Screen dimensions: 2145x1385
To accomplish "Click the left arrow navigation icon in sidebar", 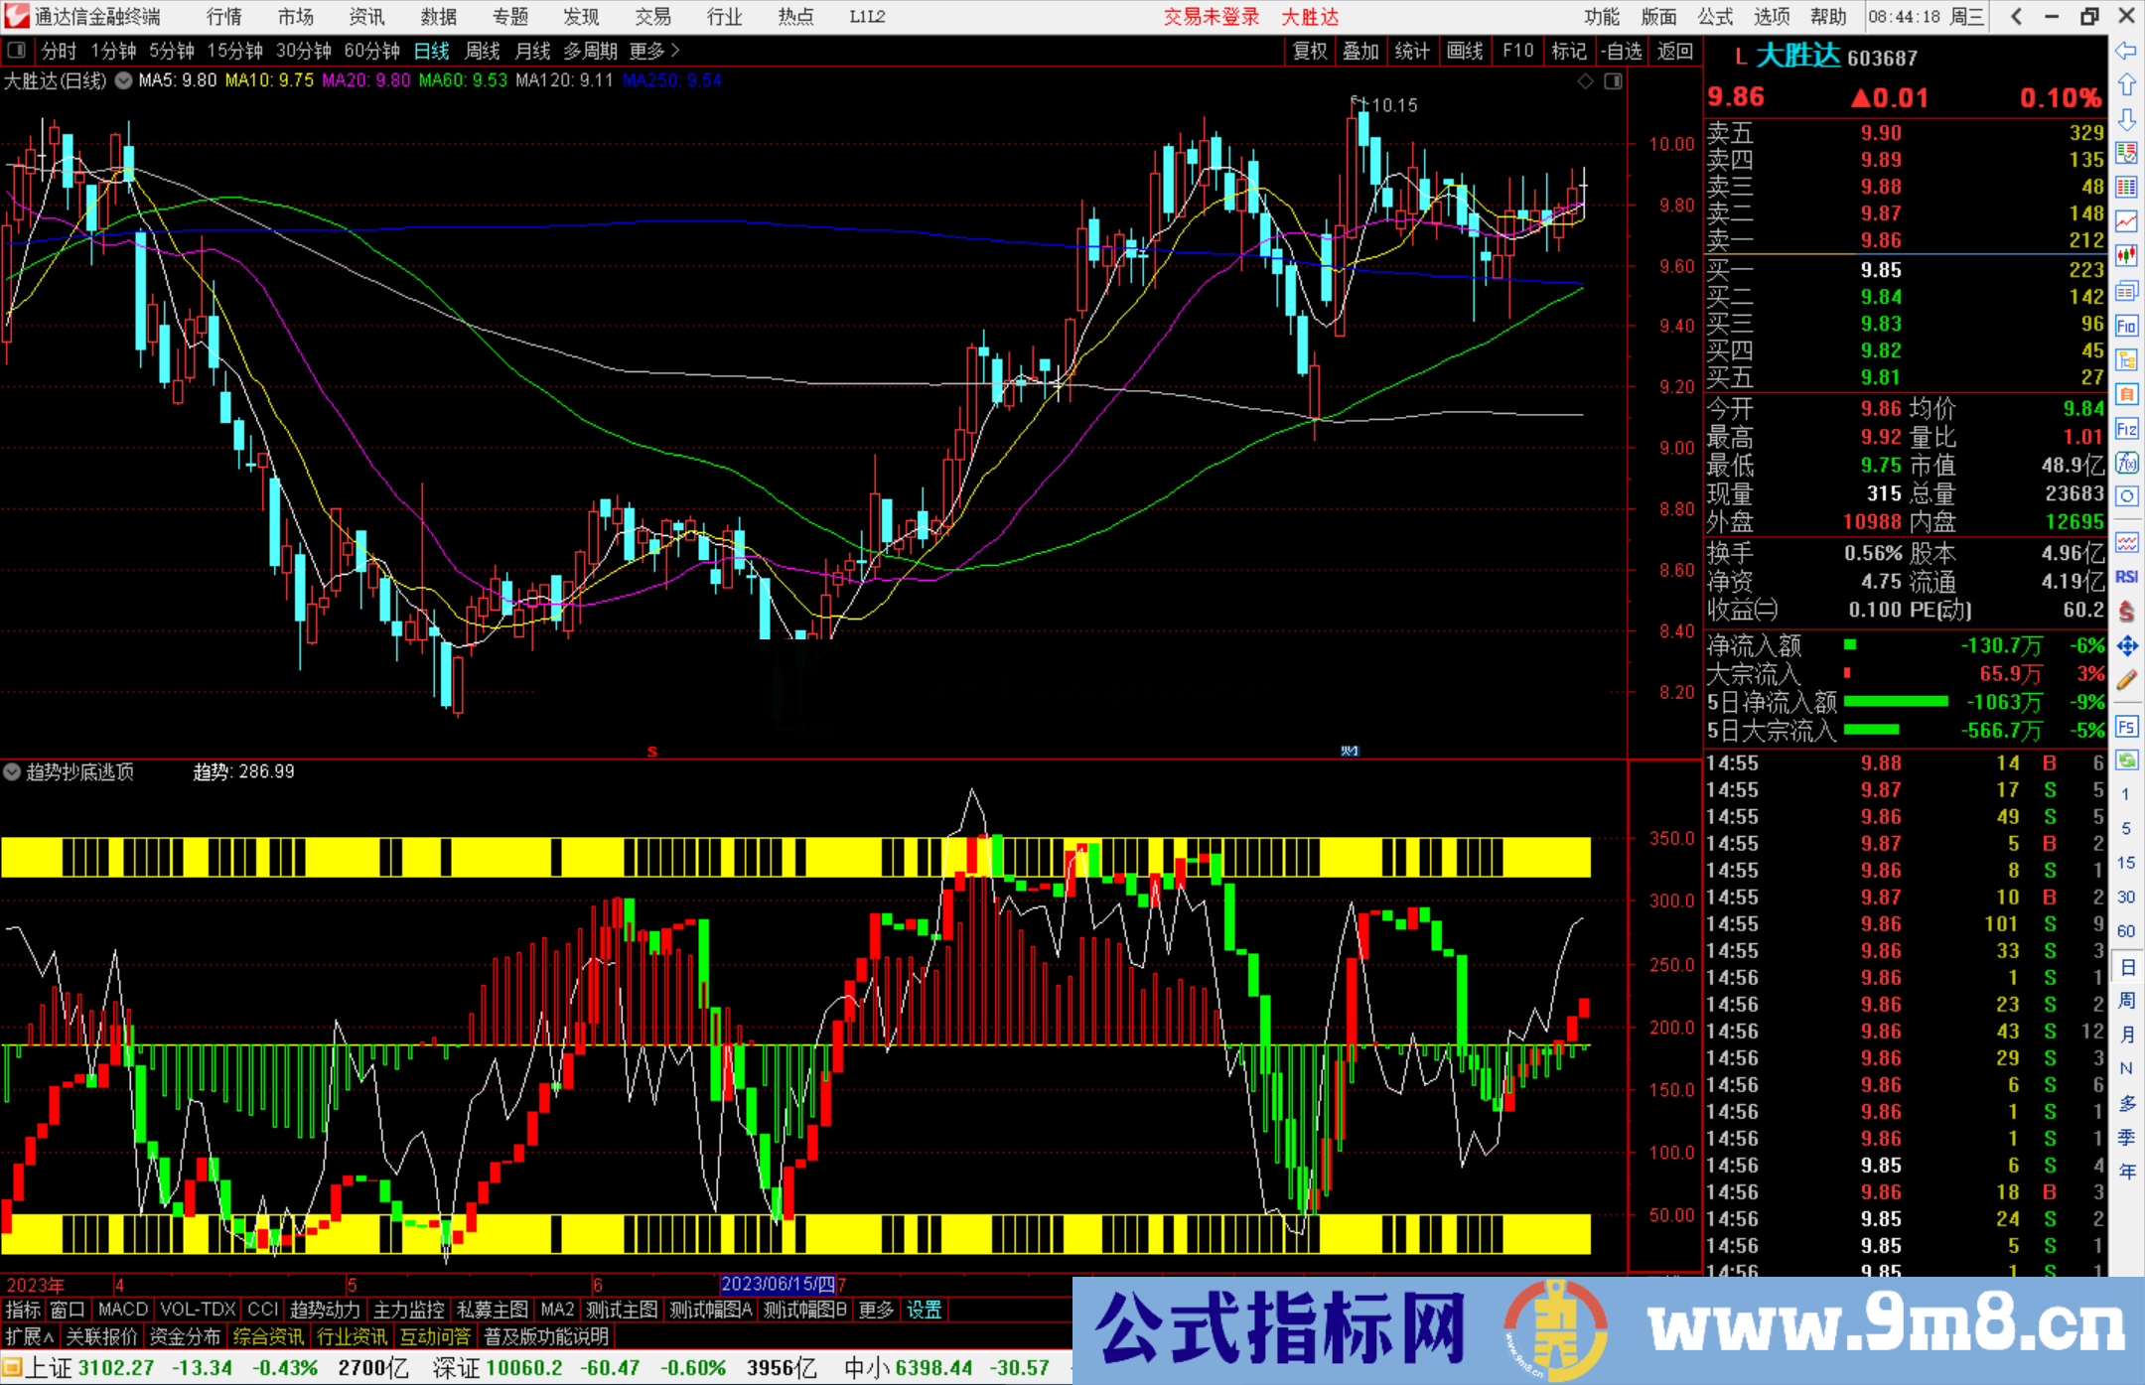I will pos(2125,51).
